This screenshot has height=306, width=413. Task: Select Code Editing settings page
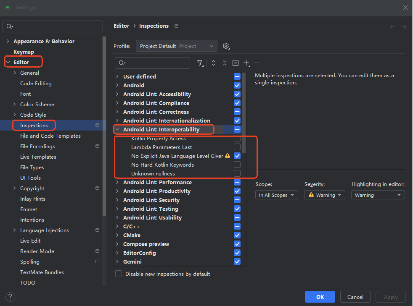click(x=36, y=84)
